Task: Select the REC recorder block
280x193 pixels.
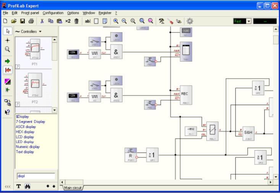Action: click(186, 95)
